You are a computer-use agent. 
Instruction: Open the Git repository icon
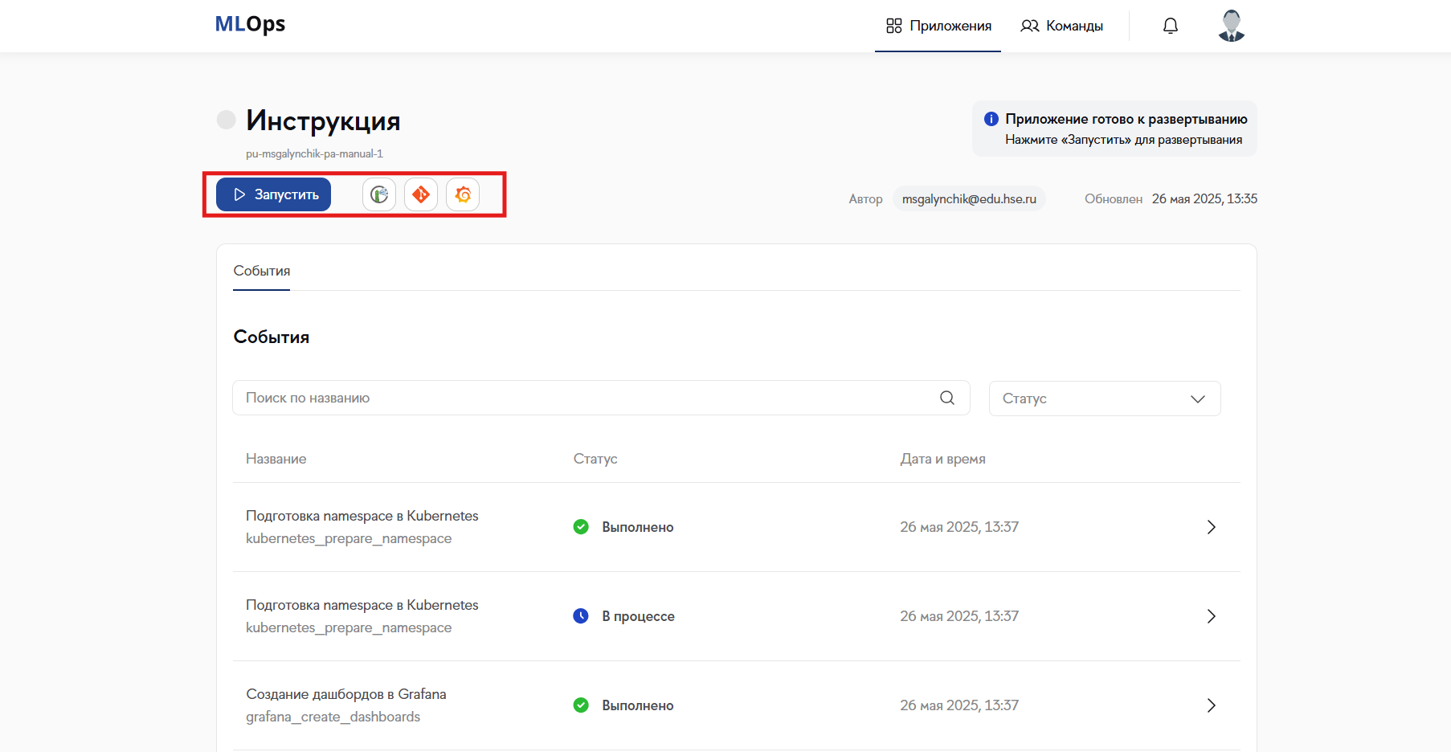tap(421, 194)
